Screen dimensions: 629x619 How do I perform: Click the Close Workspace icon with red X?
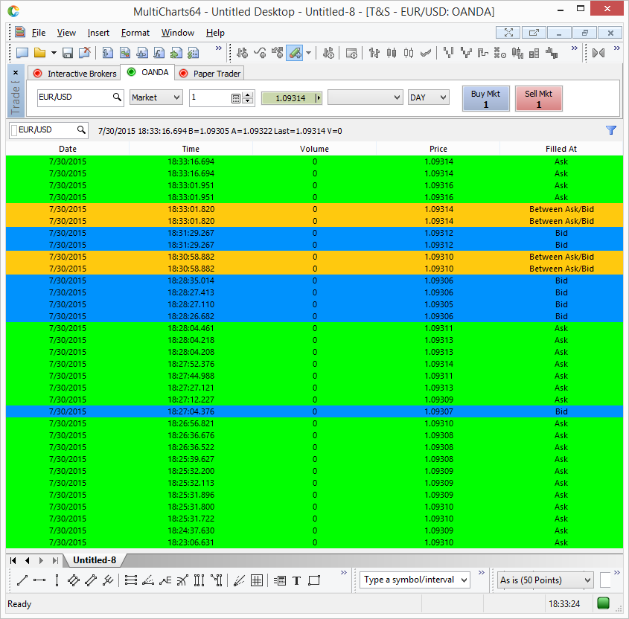pyautogui.click(x=85, y=53)
